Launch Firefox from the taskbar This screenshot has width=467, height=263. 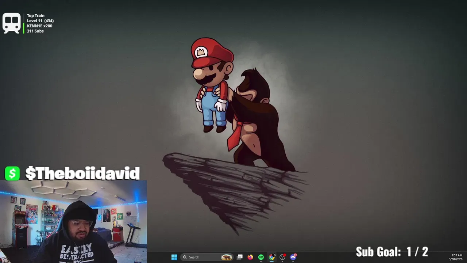coord(250,257)
